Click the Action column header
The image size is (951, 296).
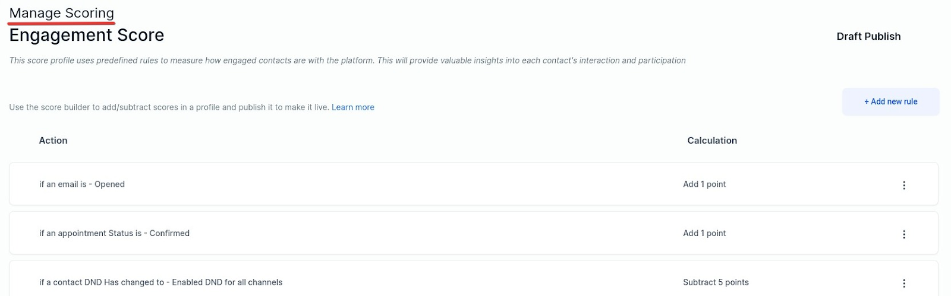tap(53, 141)
